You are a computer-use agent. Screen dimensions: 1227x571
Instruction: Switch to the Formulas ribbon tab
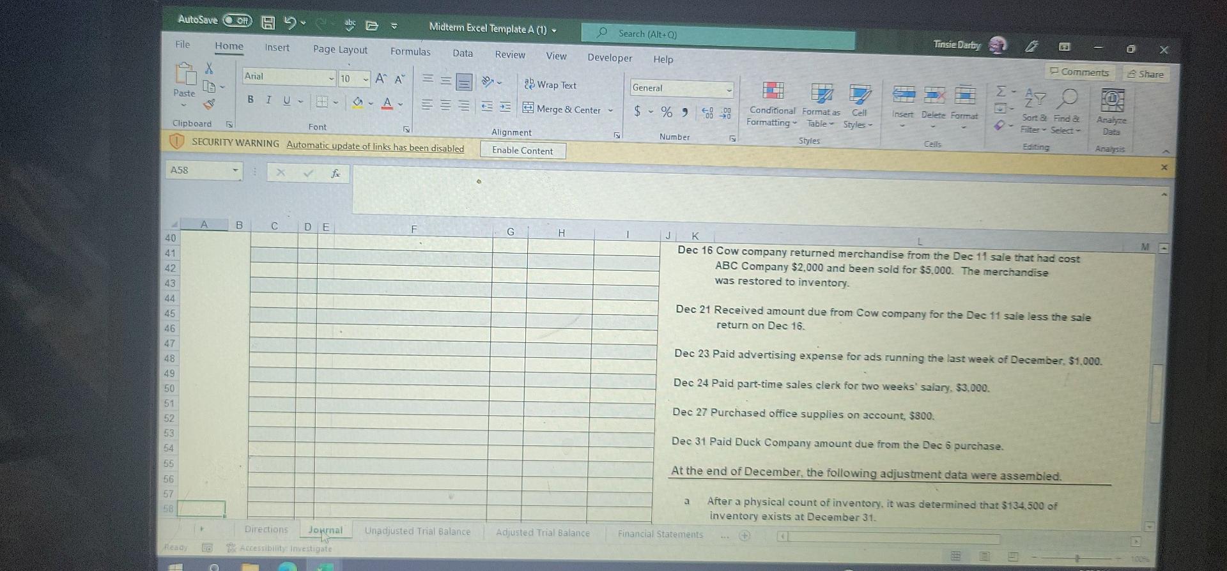pyautogui.click(x=410, y=51)
